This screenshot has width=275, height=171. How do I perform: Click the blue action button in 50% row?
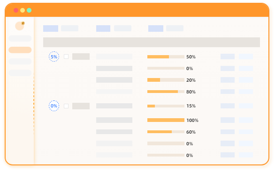pos(228,57)
